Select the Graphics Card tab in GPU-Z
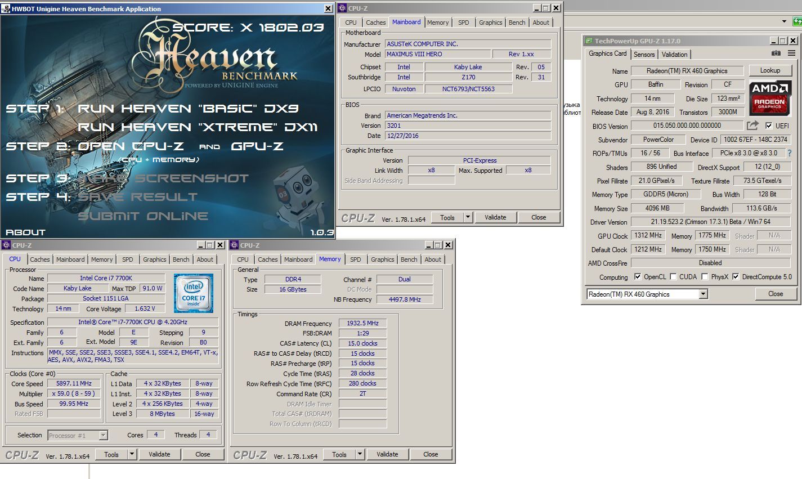 pyautogui.click(x=607, y=53)
